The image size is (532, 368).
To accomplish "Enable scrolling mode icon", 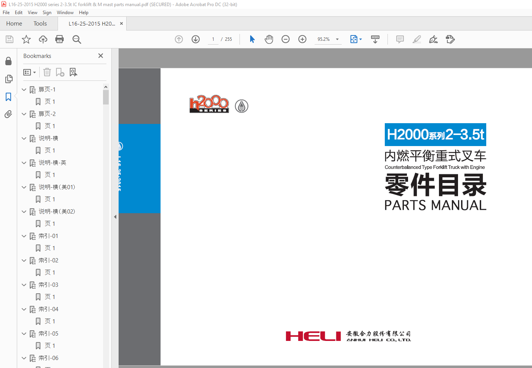I will (x=375, y=39).
